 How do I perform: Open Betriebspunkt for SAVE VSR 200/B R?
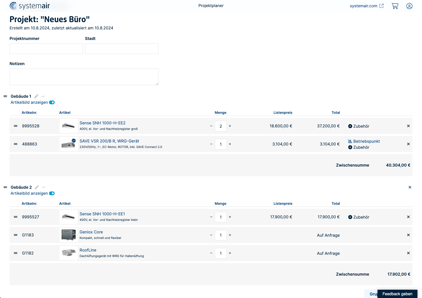coord(364,141)
